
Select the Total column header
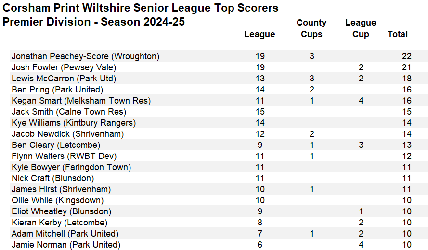[x=397, y=34]
